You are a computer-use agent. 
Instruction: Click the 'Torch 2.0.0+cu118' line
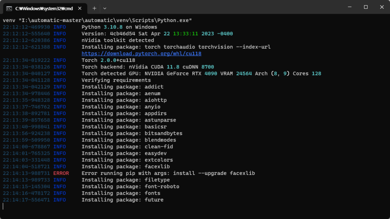[109, 60]
